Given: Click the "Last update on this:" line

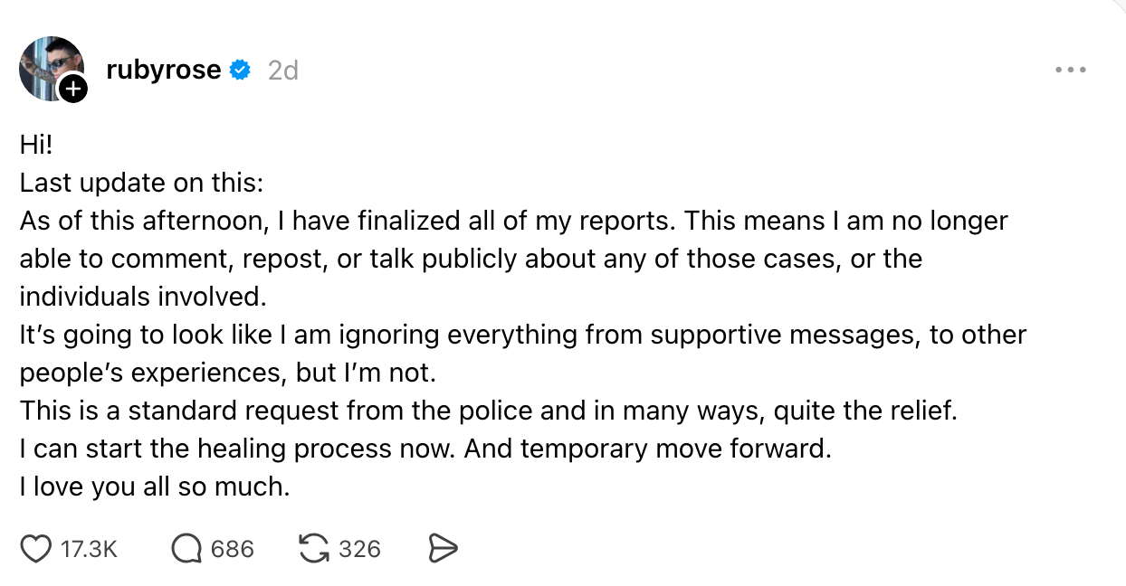Looking at the screenshot, I should coord(141,183).
